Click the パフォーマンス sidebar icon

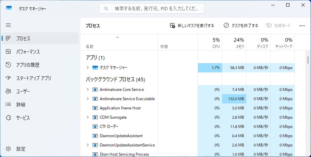pyautogui.click(x=8, y=52)
